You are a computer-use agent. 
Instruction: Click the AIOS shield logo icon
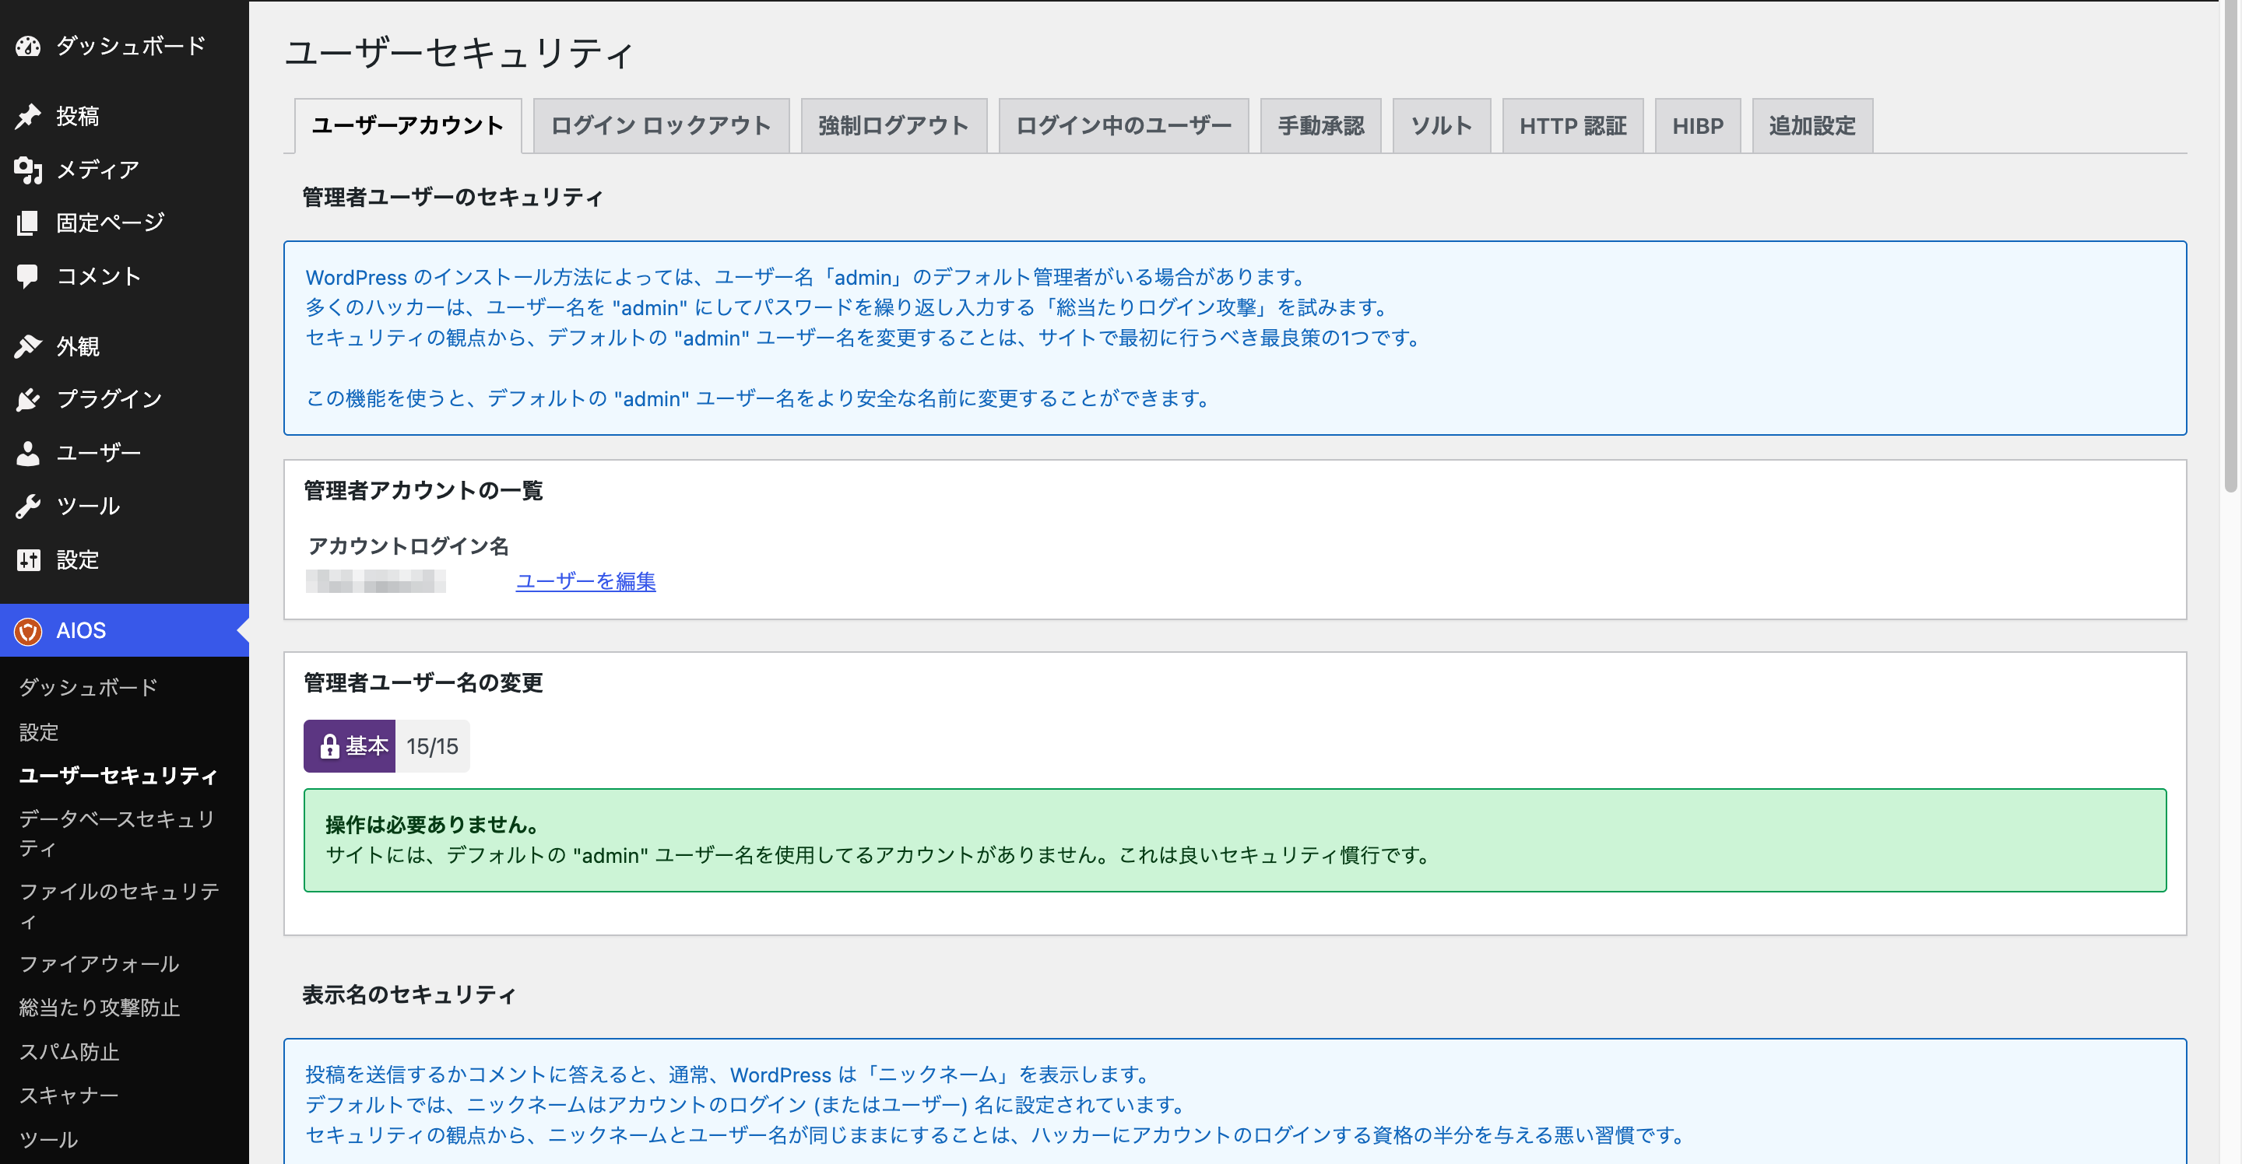28,631
